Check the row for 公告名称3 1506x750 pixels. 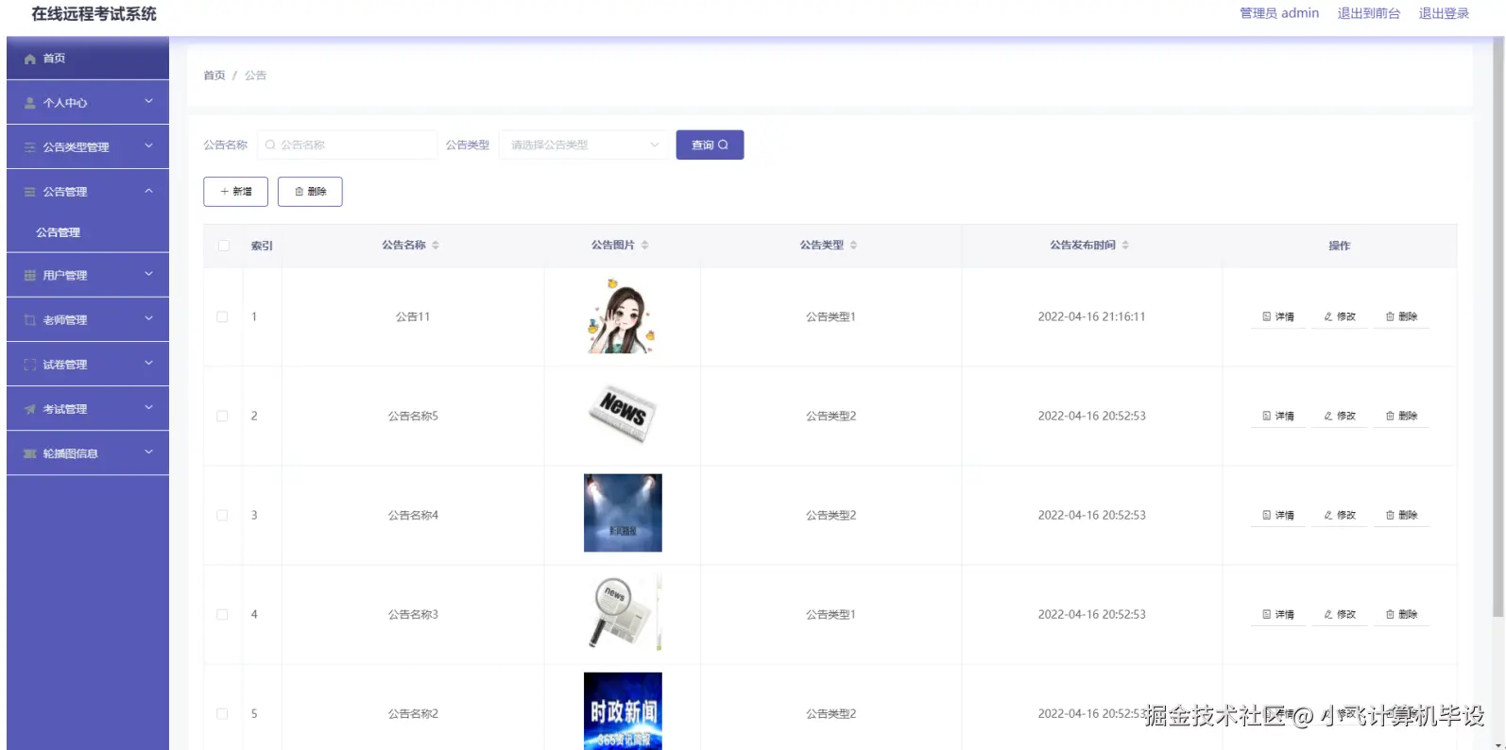coord(222,614)
